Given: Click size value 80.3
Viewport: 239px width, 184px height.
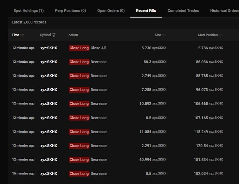Looking at the screenshot, I should pos(147,62).
